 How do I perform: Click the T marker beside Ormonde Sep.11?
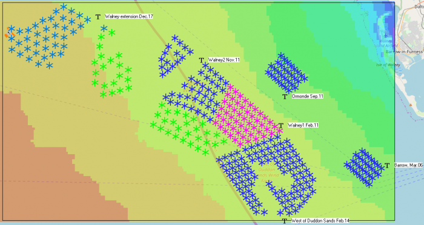point(285,96)
